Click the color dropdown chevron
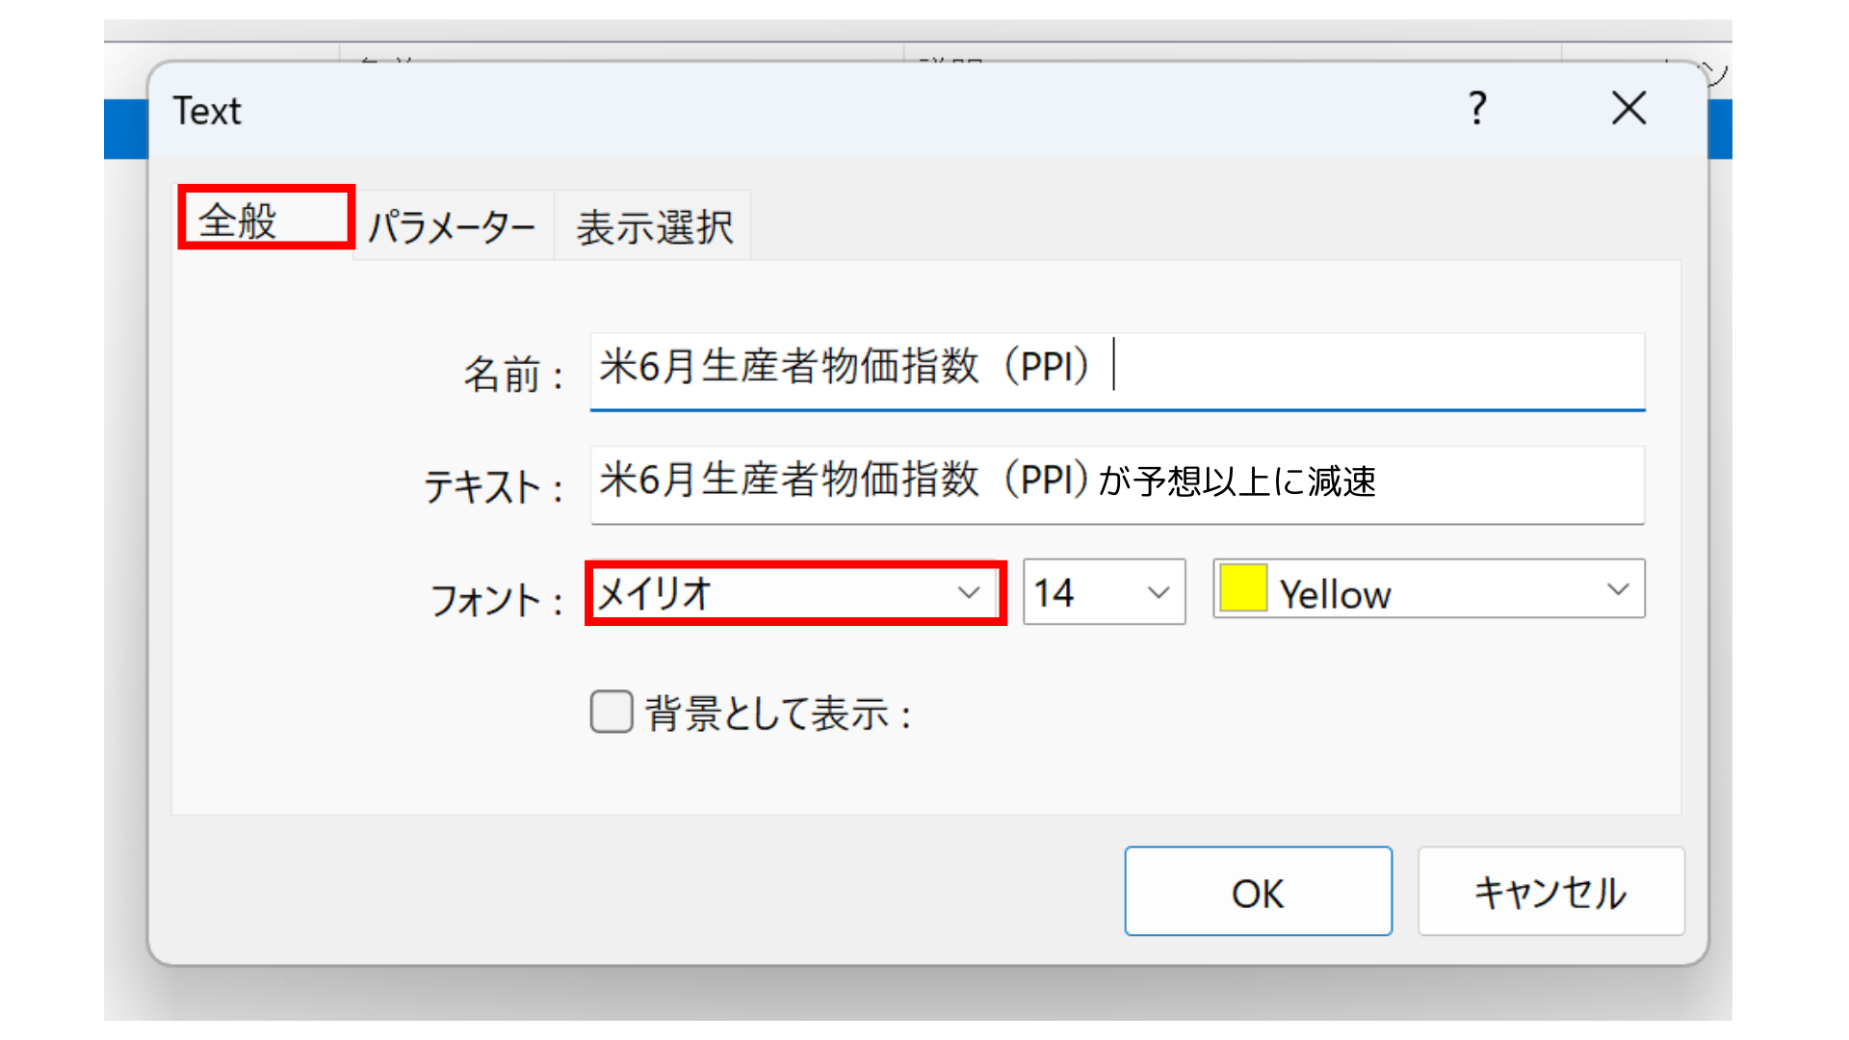This screenshot has height=1040, width=1849. [1617, 590]
